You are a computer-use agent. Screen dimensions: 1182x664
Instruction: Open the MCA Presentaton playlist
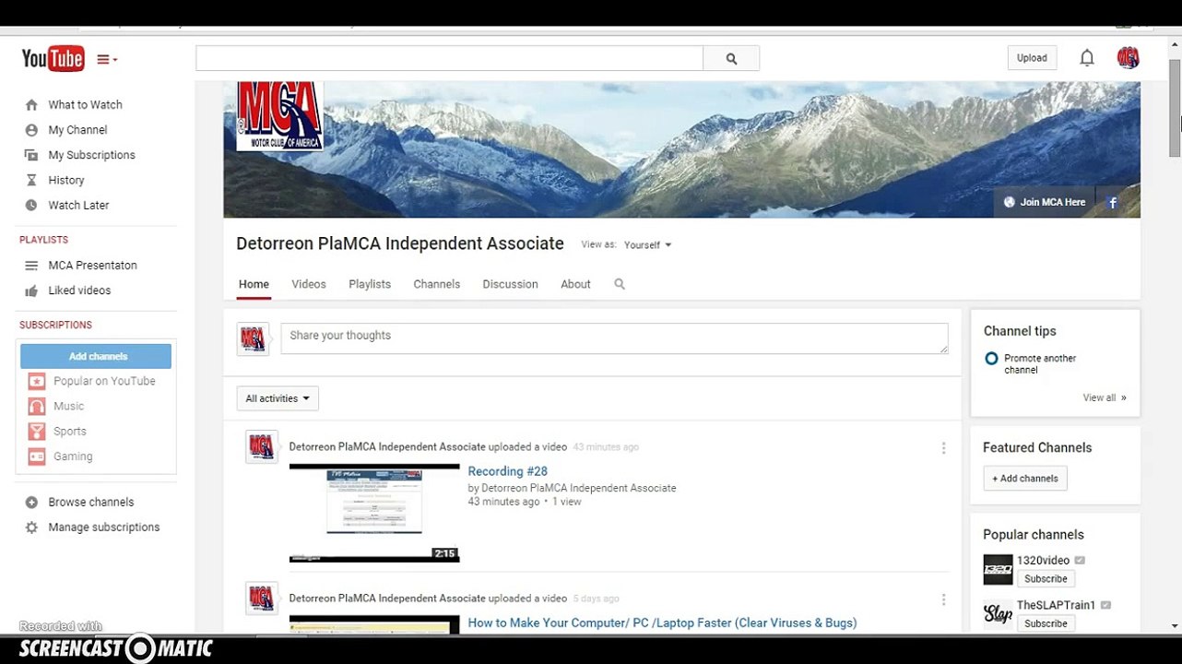coord(92,266)
